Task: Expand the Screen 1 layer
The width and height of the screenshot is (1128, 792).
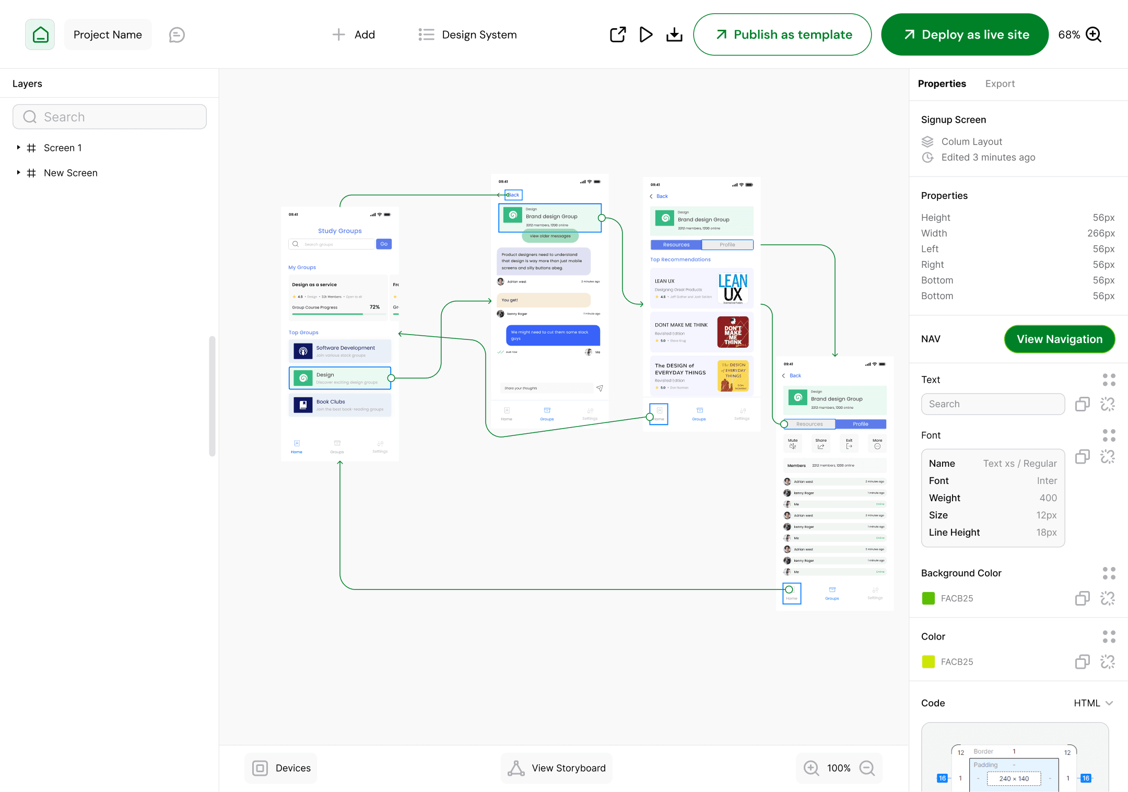Action: [18, 148]
